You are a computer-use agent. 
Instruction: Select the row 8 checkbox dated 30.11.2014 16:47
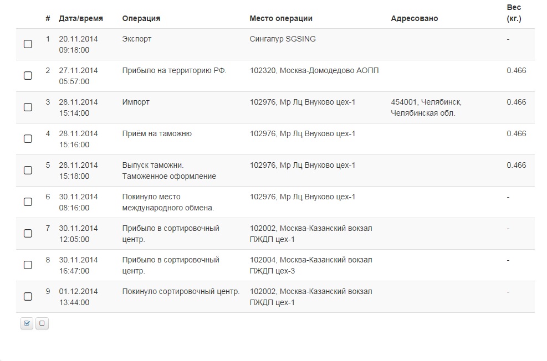click(x=28, y=265)
